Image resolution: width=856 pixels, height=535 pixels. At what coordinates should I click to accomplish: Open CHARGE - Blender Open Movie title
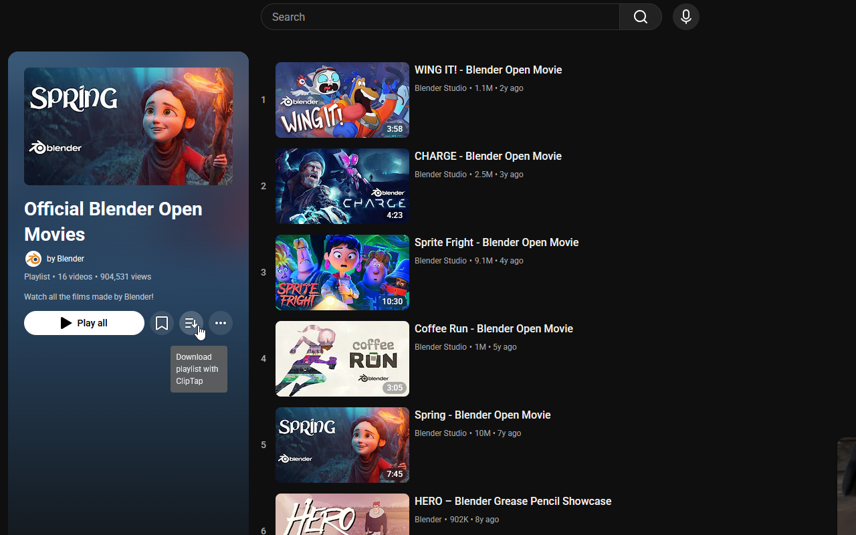click(488, 156)
